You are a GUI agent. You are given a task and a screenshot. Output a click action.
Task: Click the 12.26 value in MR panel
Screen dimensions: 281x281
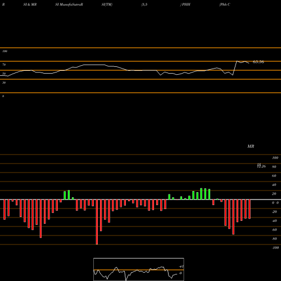261,166
